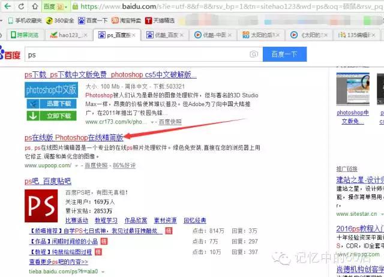Click www.sitestar.cn address text
Viewport: 384px width, 277px height.
point(356,214)
